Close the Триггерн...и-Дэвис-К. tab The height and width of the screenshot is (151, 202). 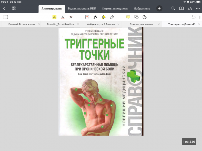coord(199,24)
